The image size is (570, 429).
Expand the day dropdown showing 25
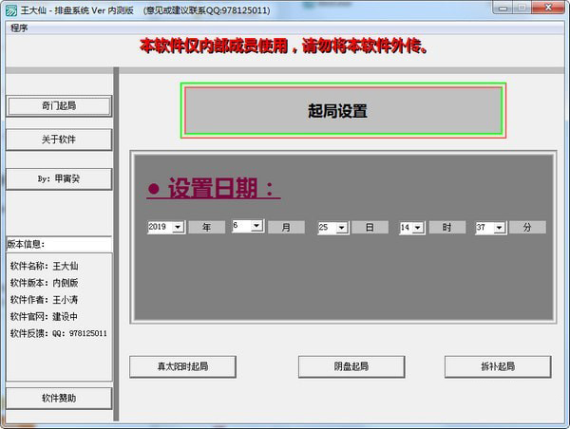tap(342, 228)
